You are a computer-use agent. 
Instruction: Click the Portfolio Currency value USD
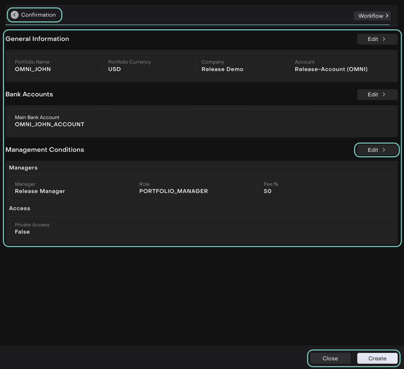point(114,69)
